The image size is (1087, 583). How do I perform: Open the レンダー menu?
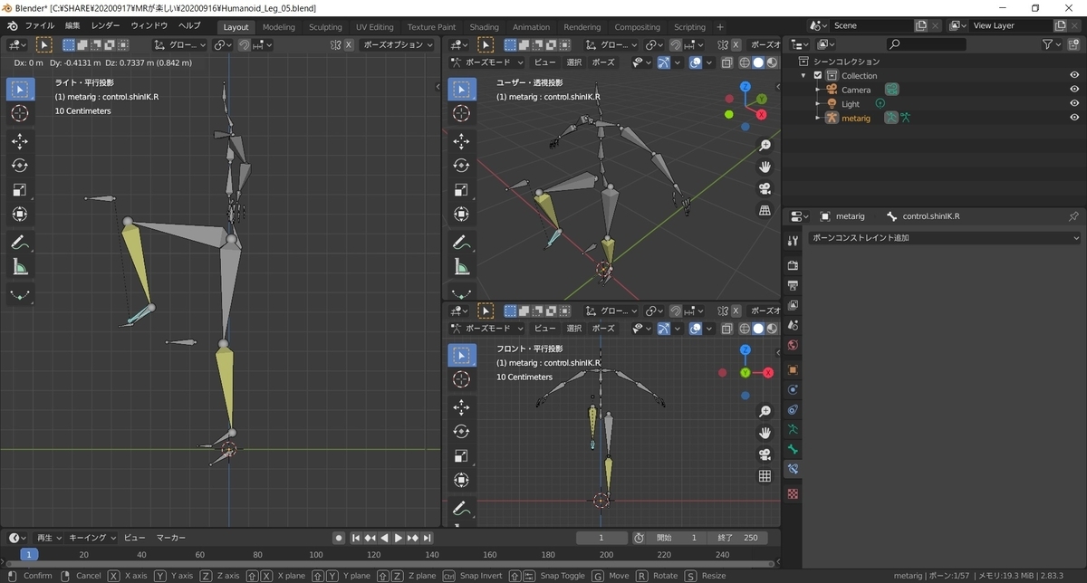(x=106, y=25)
